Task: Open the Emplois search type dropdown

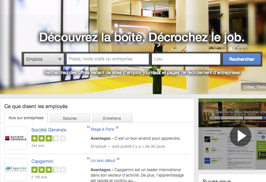Action: click(x=44, y=59)
